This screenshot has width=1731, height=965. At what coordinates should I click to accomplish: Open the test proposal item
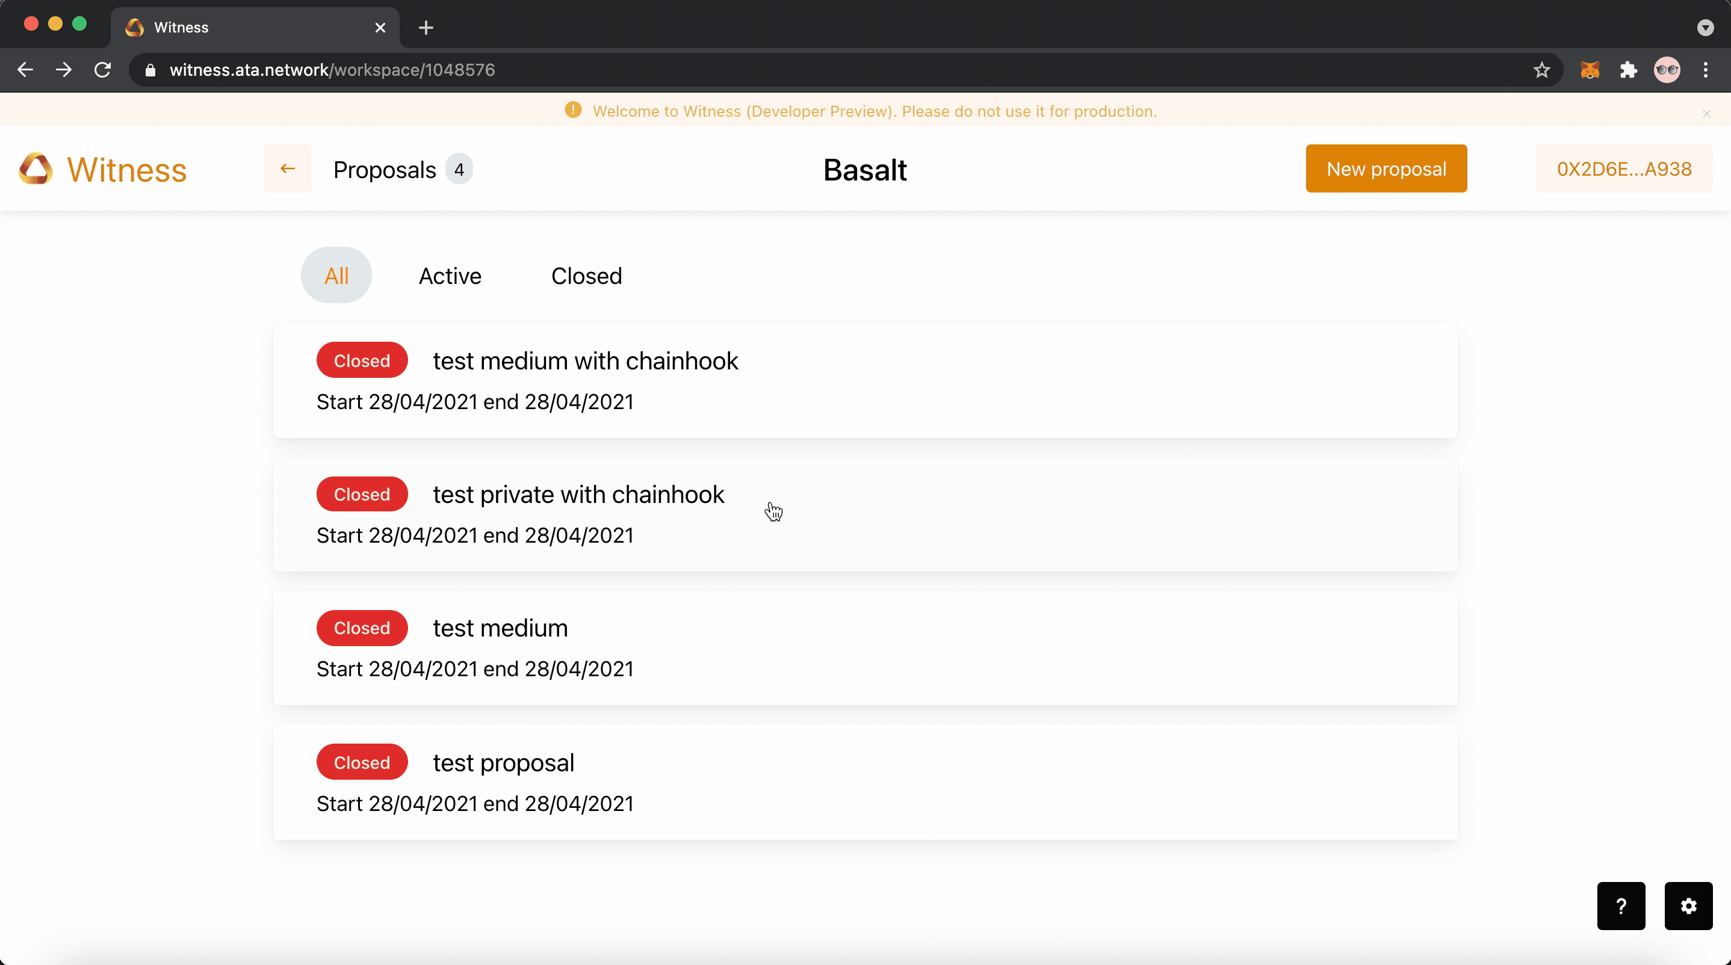click(x=865, y=782)
